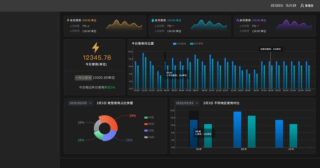
Task: Click the 管理员 username label
Action: 309,6
